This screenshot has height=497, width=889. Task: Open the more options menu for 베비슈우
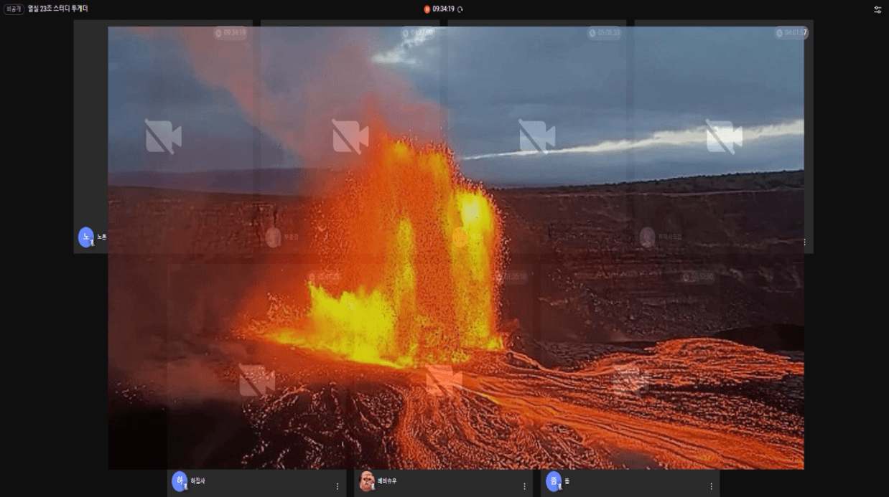[x=524, y=486]
